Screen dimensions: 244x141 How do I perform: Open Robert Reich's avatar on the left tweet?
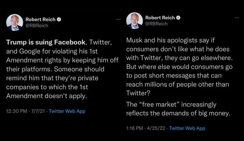pos(15,22)
